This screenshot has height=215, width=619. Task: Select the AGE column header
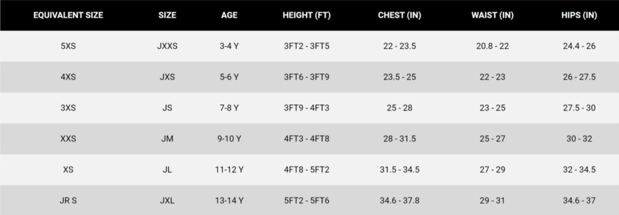pos(230,15)
